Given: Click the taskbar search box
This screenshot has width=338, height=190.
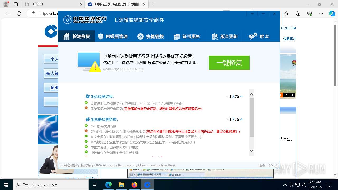Looking at the screenshot, I should click(51, 185).
